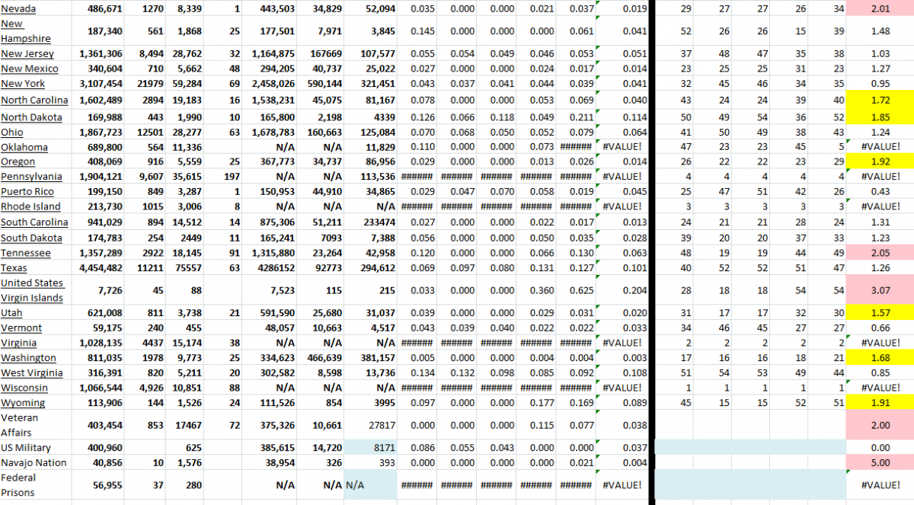This screenshot has height=505, width=914.
Task: Select the pink 2.01 cell in Nevada's row
Action: [x=880, y=9]
